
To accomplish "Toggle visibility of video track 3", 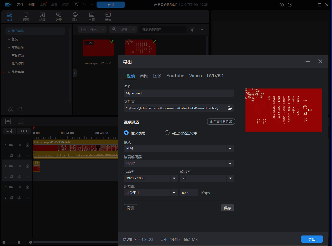I will pos(19,187).
